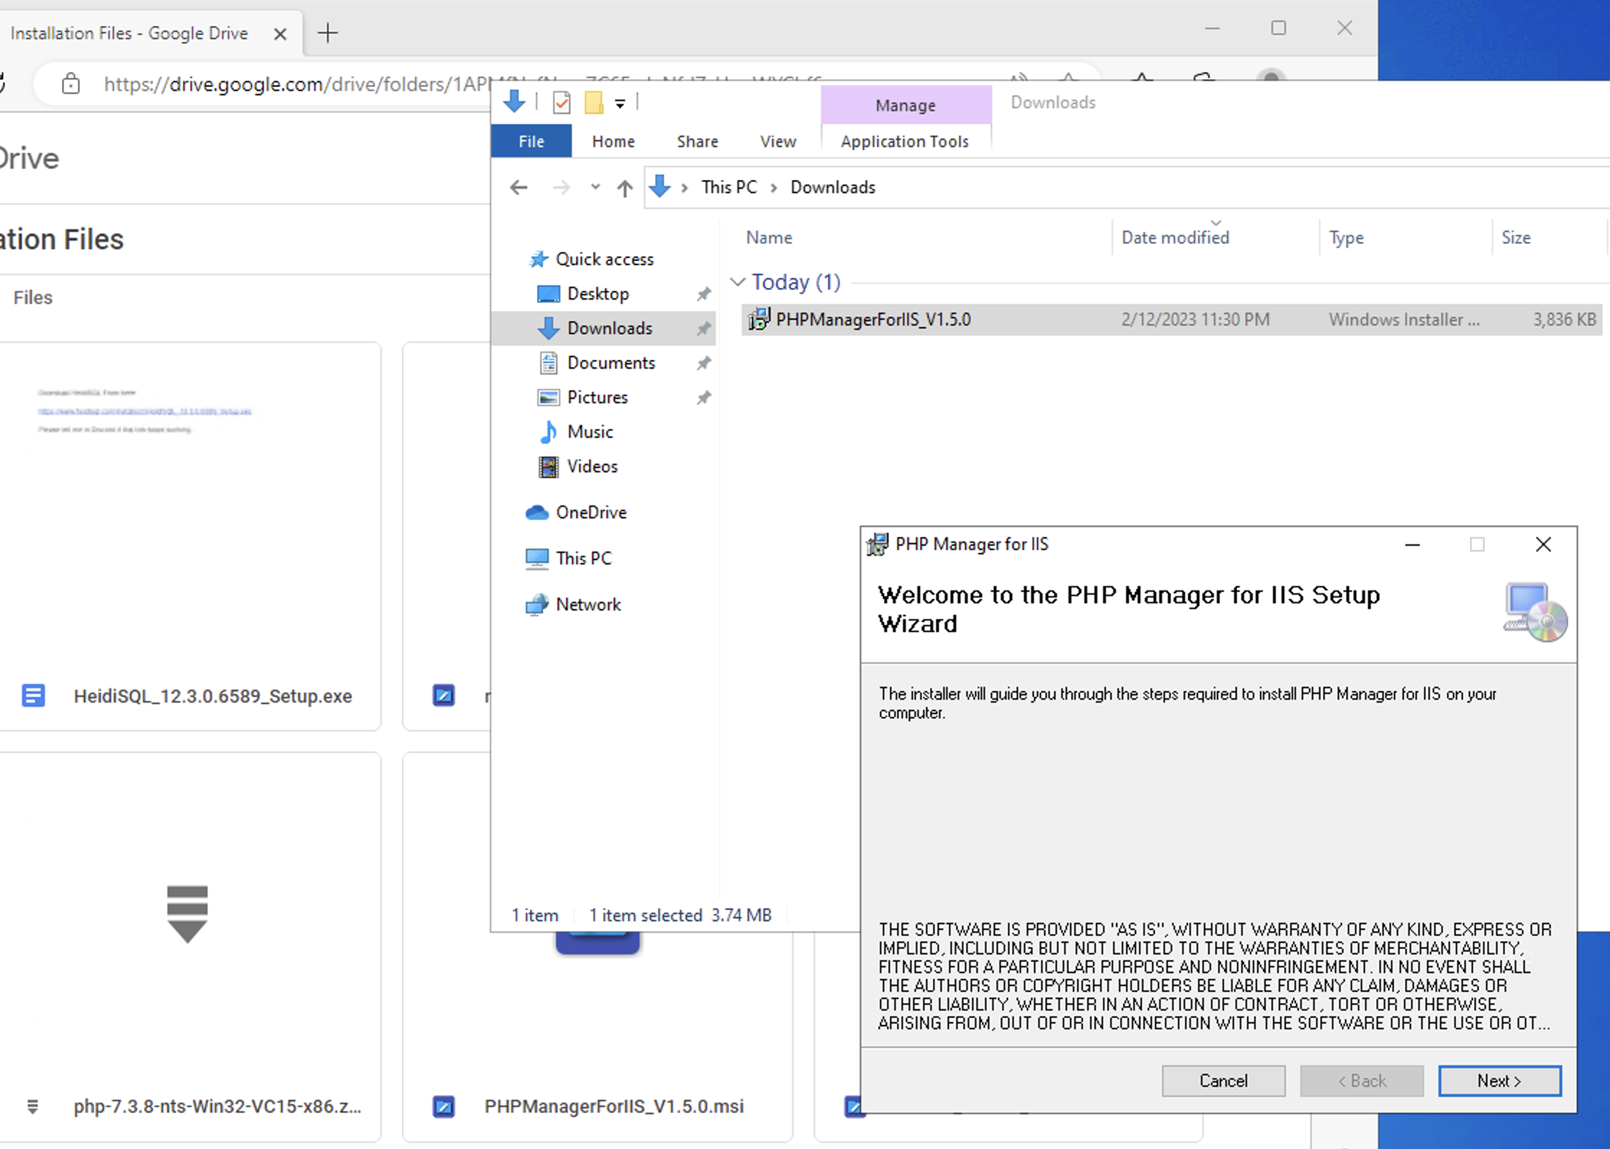Cancel the PHP Manager installation
Viewport: 1610px width, 1149px height.
pos(1223,1081)
